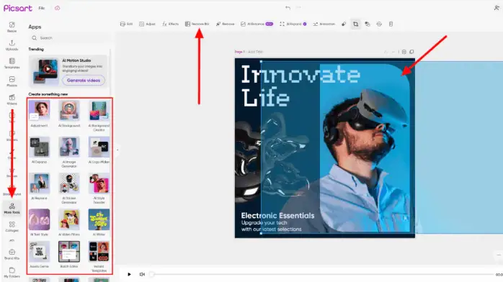Click the layer arrange icon
This screenshot has height=282, width=503.
click(368, 24)
